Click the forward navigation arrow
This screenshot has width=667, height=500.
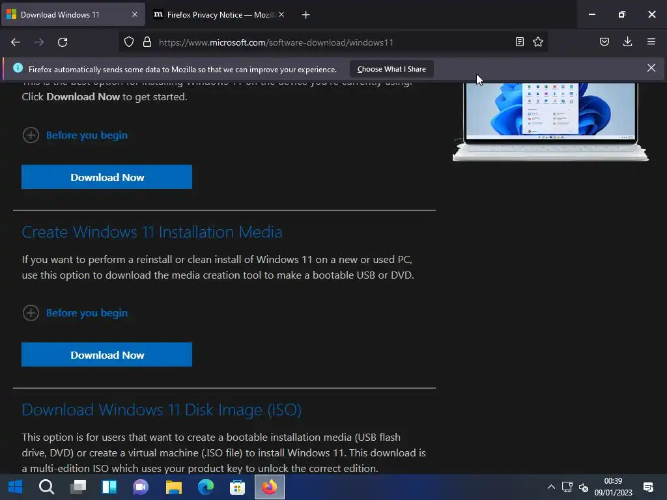pos(39,42)
